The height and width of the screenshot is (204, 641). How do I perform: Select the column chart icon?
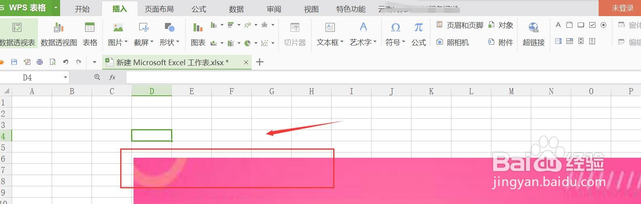click(213, 25)
